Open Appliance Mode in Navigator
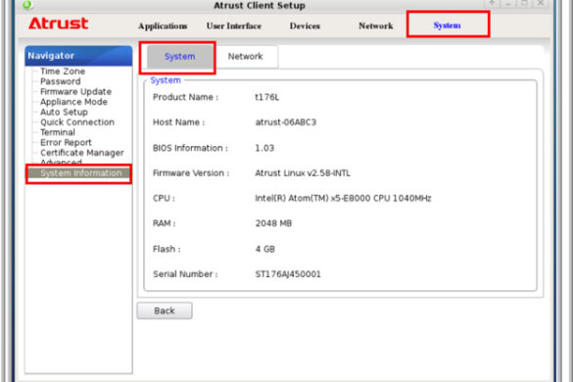This screenshot has height=382, width=573. click(x=73, y=102)
